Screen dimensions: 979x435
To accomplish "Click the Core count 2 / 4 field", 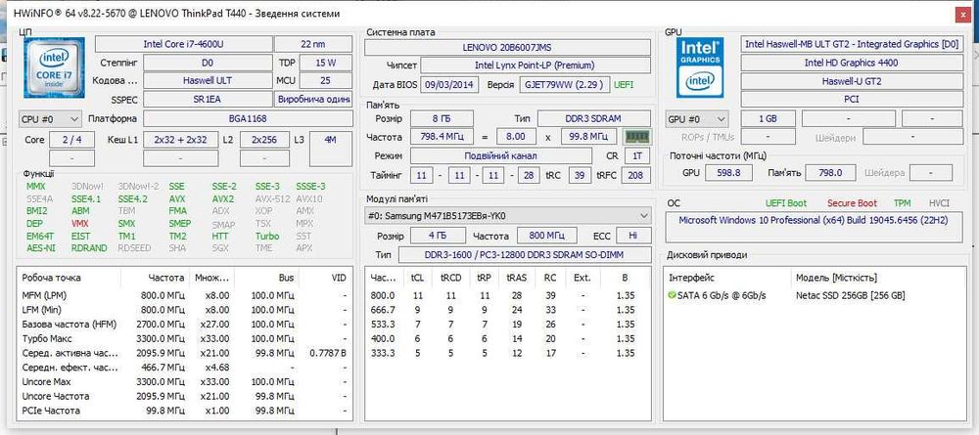I will [71, 140].
